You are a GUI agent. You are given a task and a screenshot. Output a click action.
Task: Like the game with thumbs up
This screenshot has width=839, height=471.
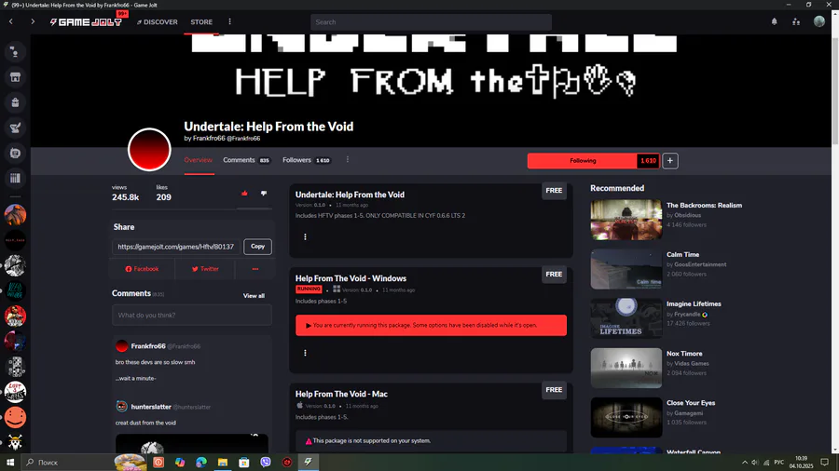pyautogui.click(x=244, y=194)
